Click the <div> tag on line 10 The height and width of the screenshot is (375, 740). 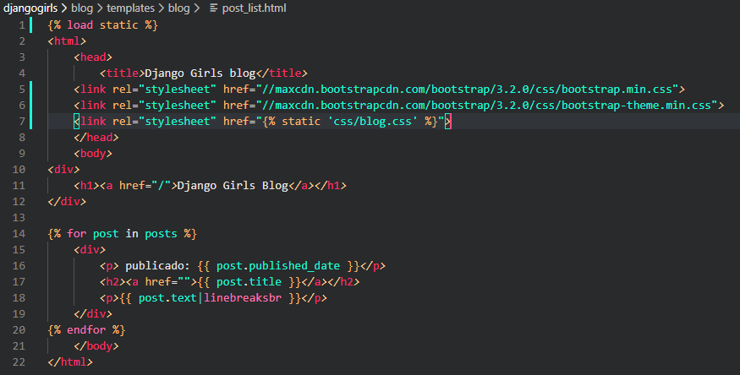point(63,169)
